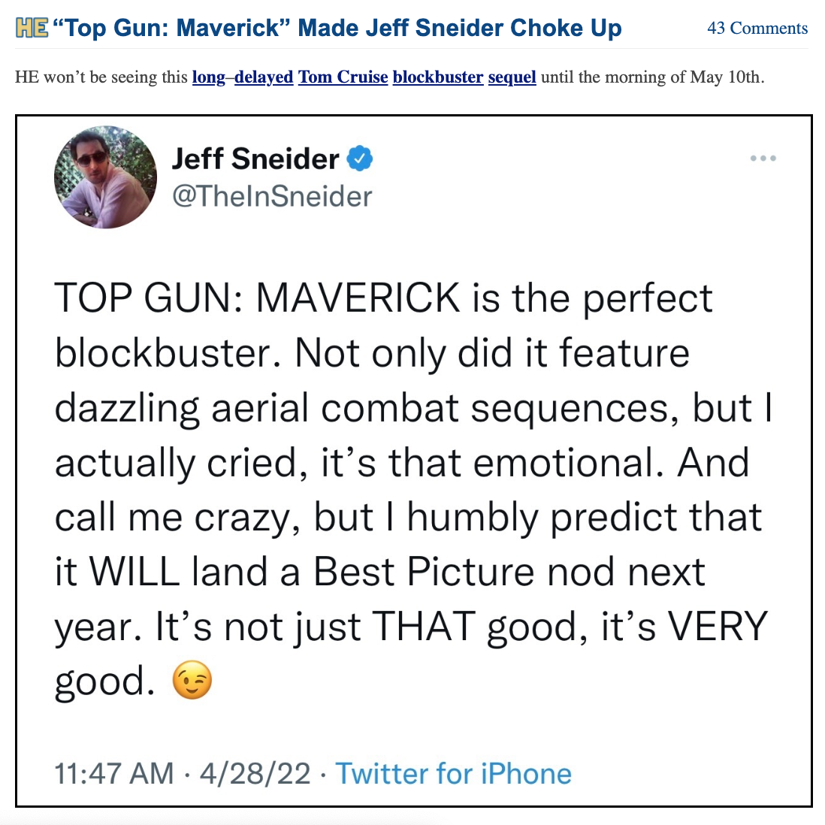This screenshot has width=825, height=825.
Task: Open the "Tom Cruise" link
Action: pyautogui.click(x=343, y=77)
